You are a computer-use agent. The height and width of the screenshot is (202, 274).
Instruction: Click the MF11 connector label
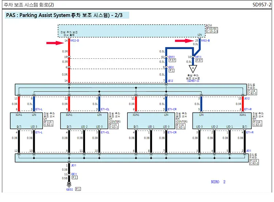[198, 57]
